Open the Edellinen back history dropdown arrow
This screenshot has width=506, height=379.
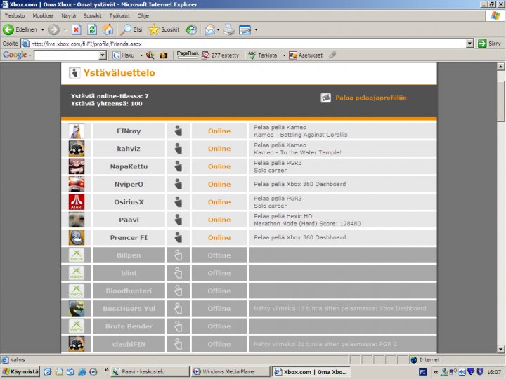coord(42,30)
